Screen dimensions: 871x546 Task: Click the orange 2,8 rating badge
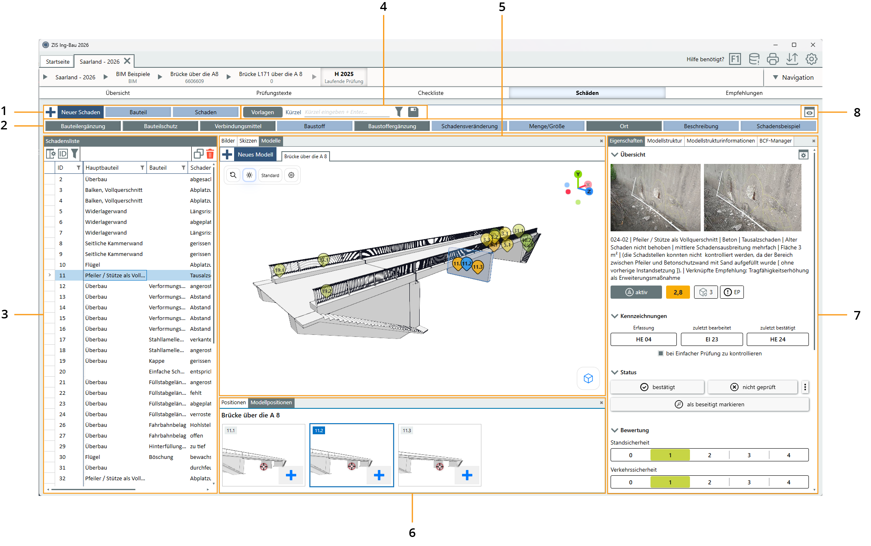pyautogui.click(x=678, y=292)
